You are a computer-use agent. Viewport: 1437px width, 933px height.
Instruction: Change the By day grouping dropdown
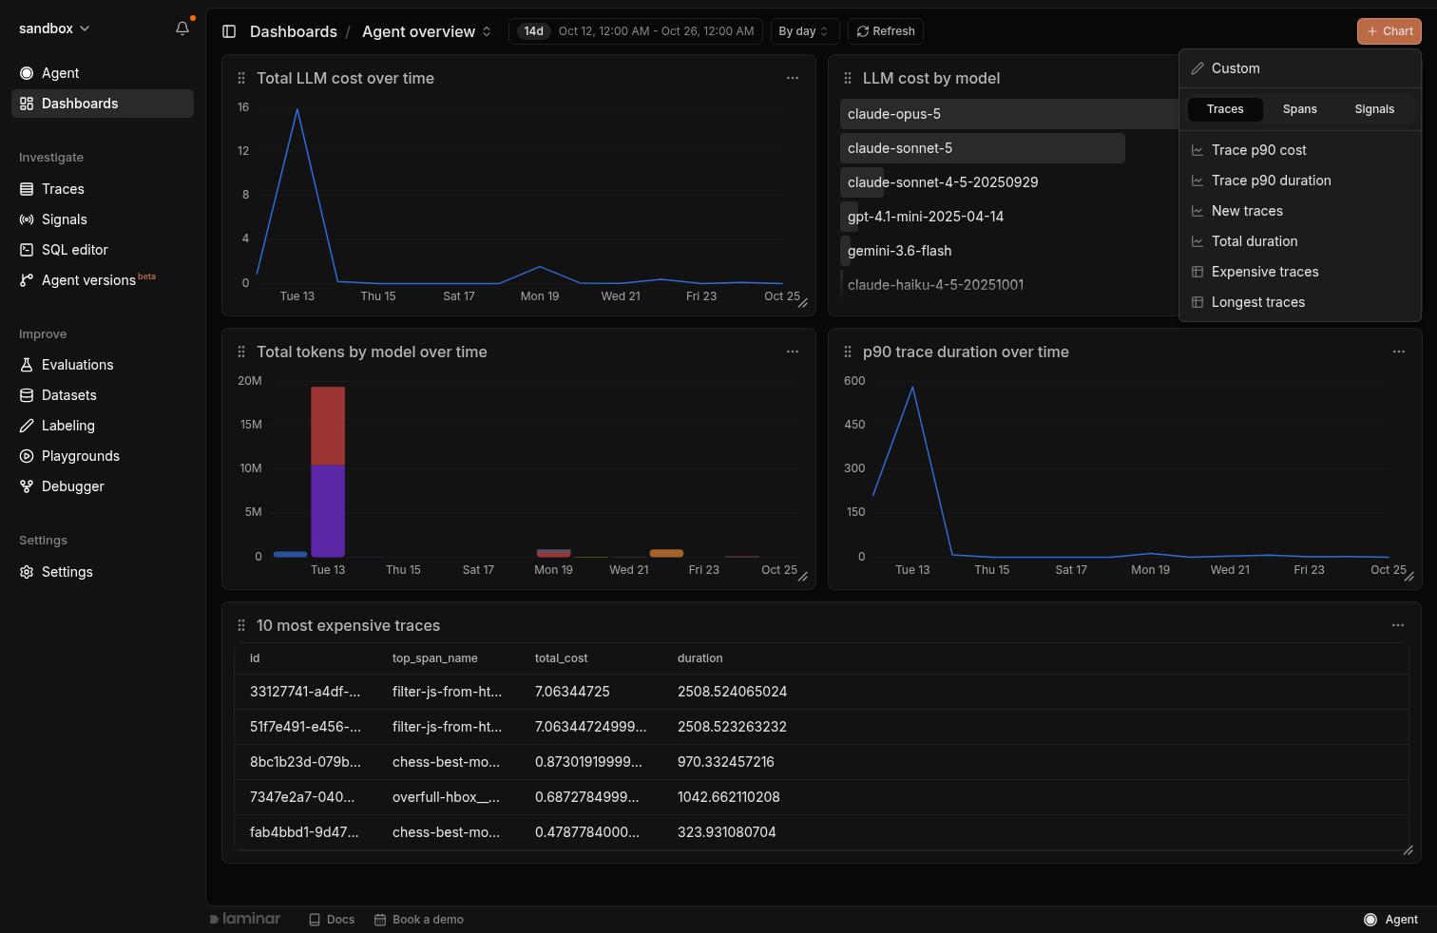point(804,31)
